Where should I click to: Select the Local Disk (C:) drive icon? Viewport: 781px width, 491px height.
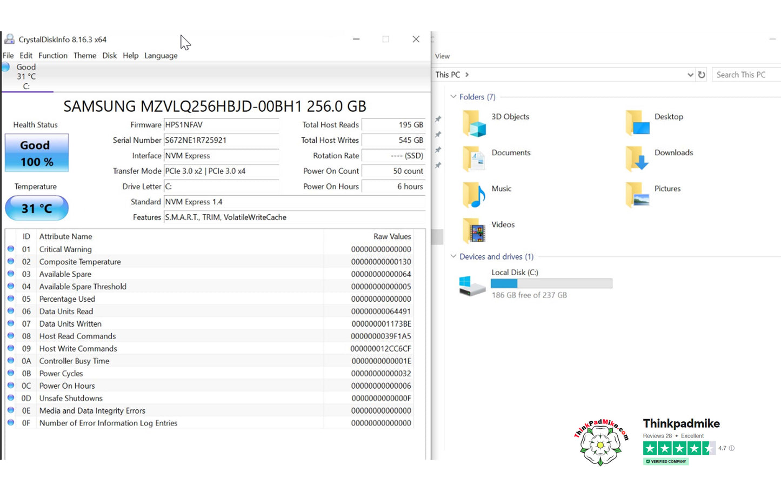(472, 285)
